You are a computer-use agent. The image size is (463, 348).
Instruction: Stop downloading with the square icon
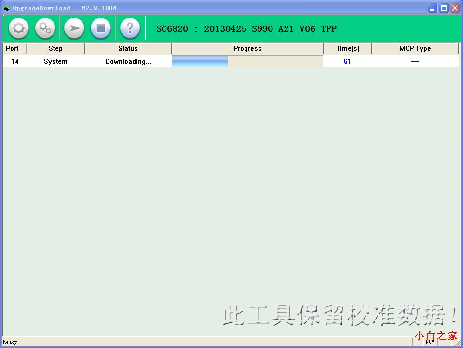point(101,28)
